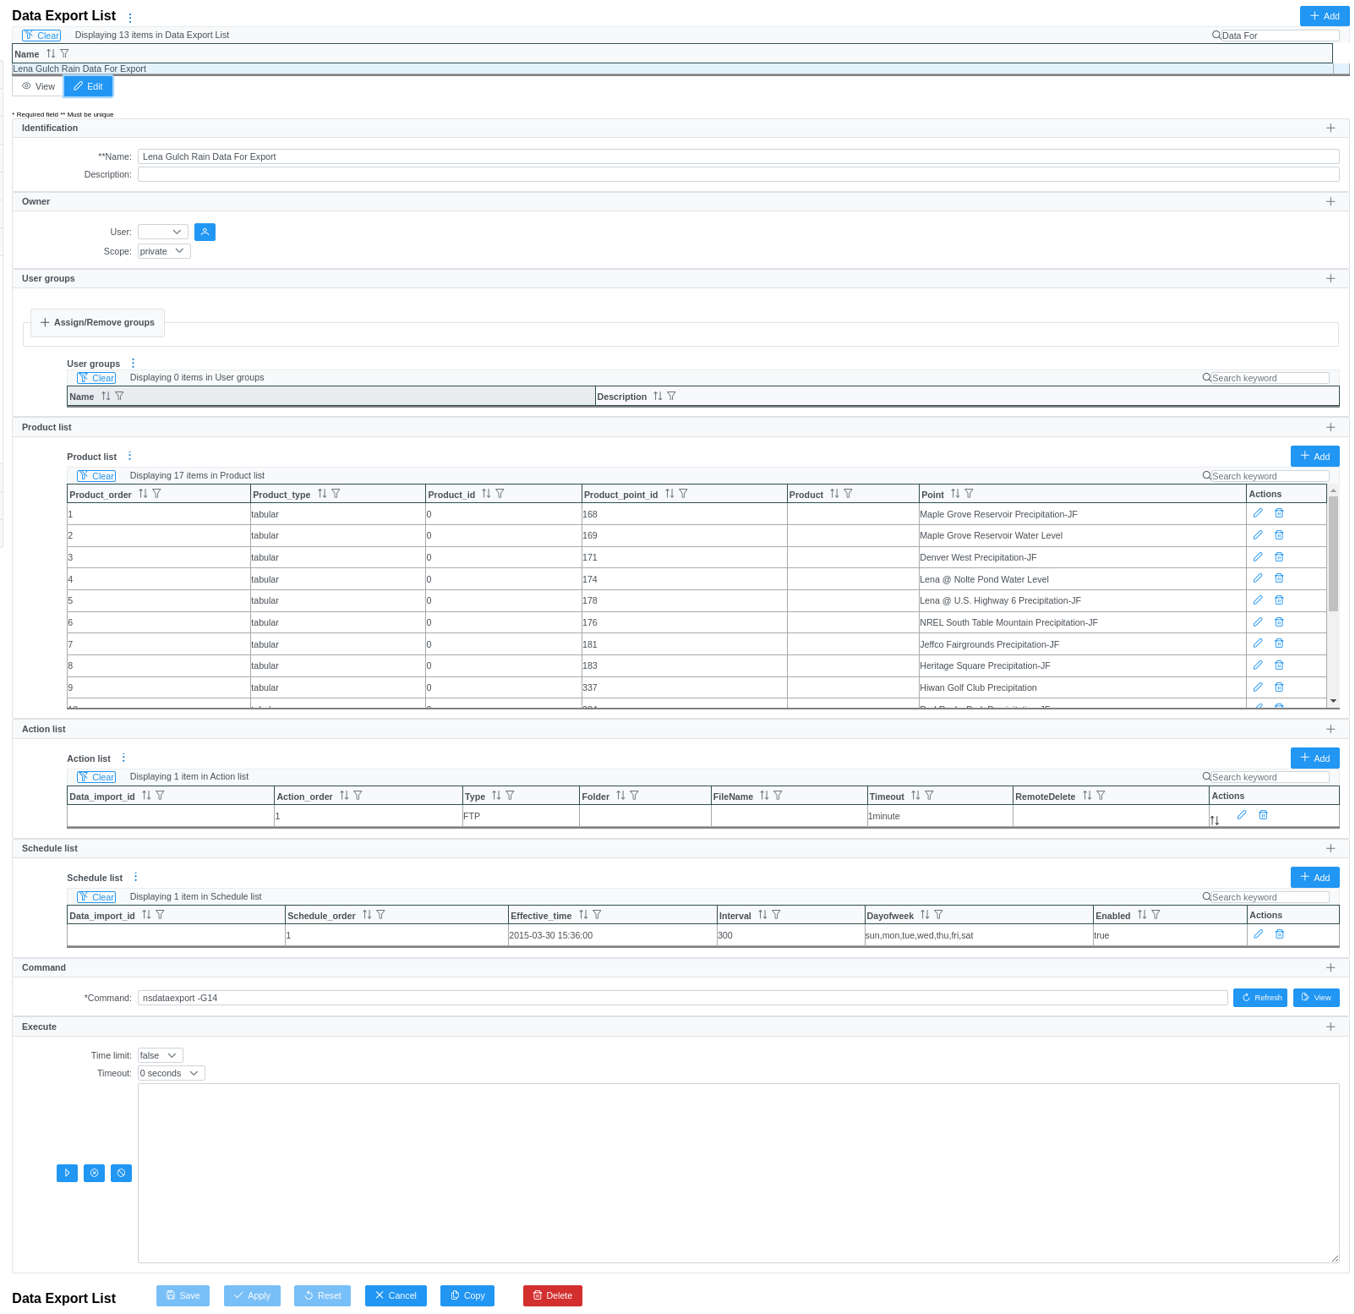Sort the Point column in Product list

[x=955, y=494]
